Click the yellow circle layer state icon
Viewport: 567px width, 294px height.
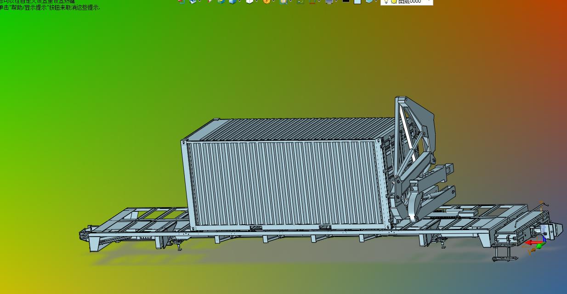(394, 1)
